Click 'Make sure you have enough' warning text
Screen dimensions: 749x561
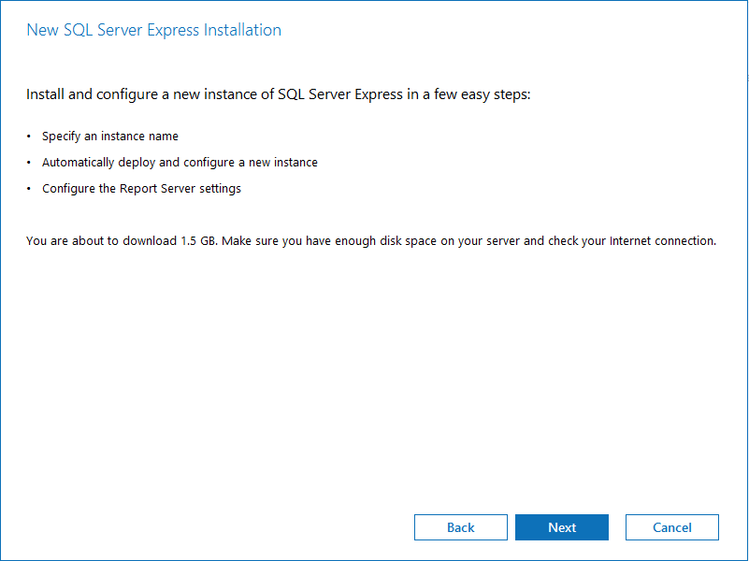click(296, 241)
